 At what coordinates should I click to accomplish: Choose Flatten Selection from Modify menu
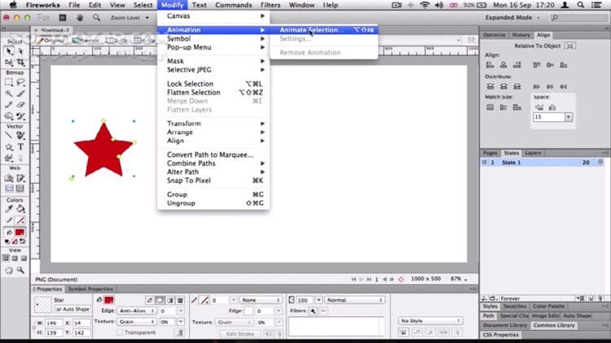[x=194, y=93]
